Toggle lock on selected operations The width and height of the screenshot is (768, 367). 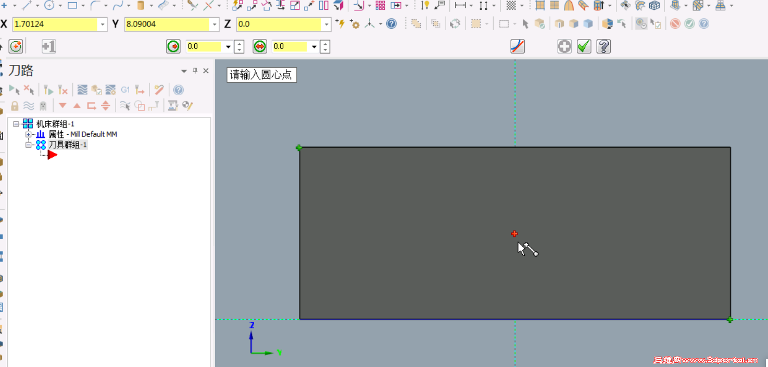pyautogui.click(x=15, y=106)
